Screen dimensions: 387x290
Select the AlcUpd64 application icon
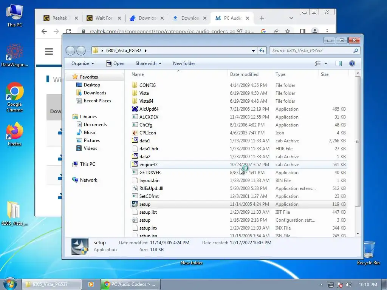coord(135,109)
